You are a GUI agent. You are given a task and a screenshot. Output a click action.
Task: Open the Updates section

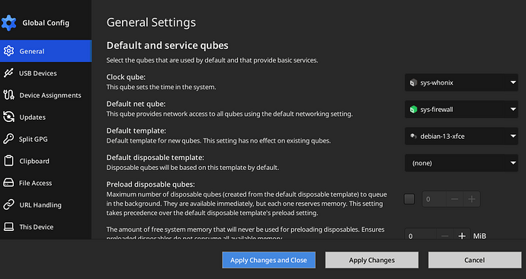point(46,117)
